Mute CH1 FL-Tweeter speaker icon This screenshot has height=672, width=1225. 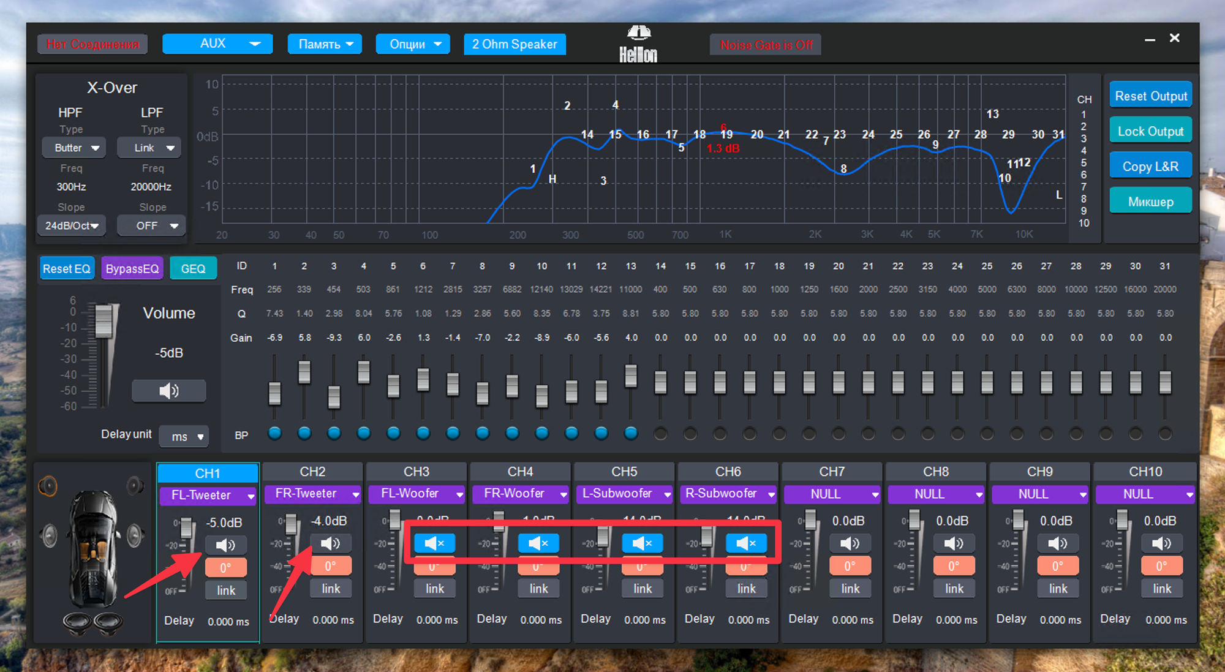(225, 545)
